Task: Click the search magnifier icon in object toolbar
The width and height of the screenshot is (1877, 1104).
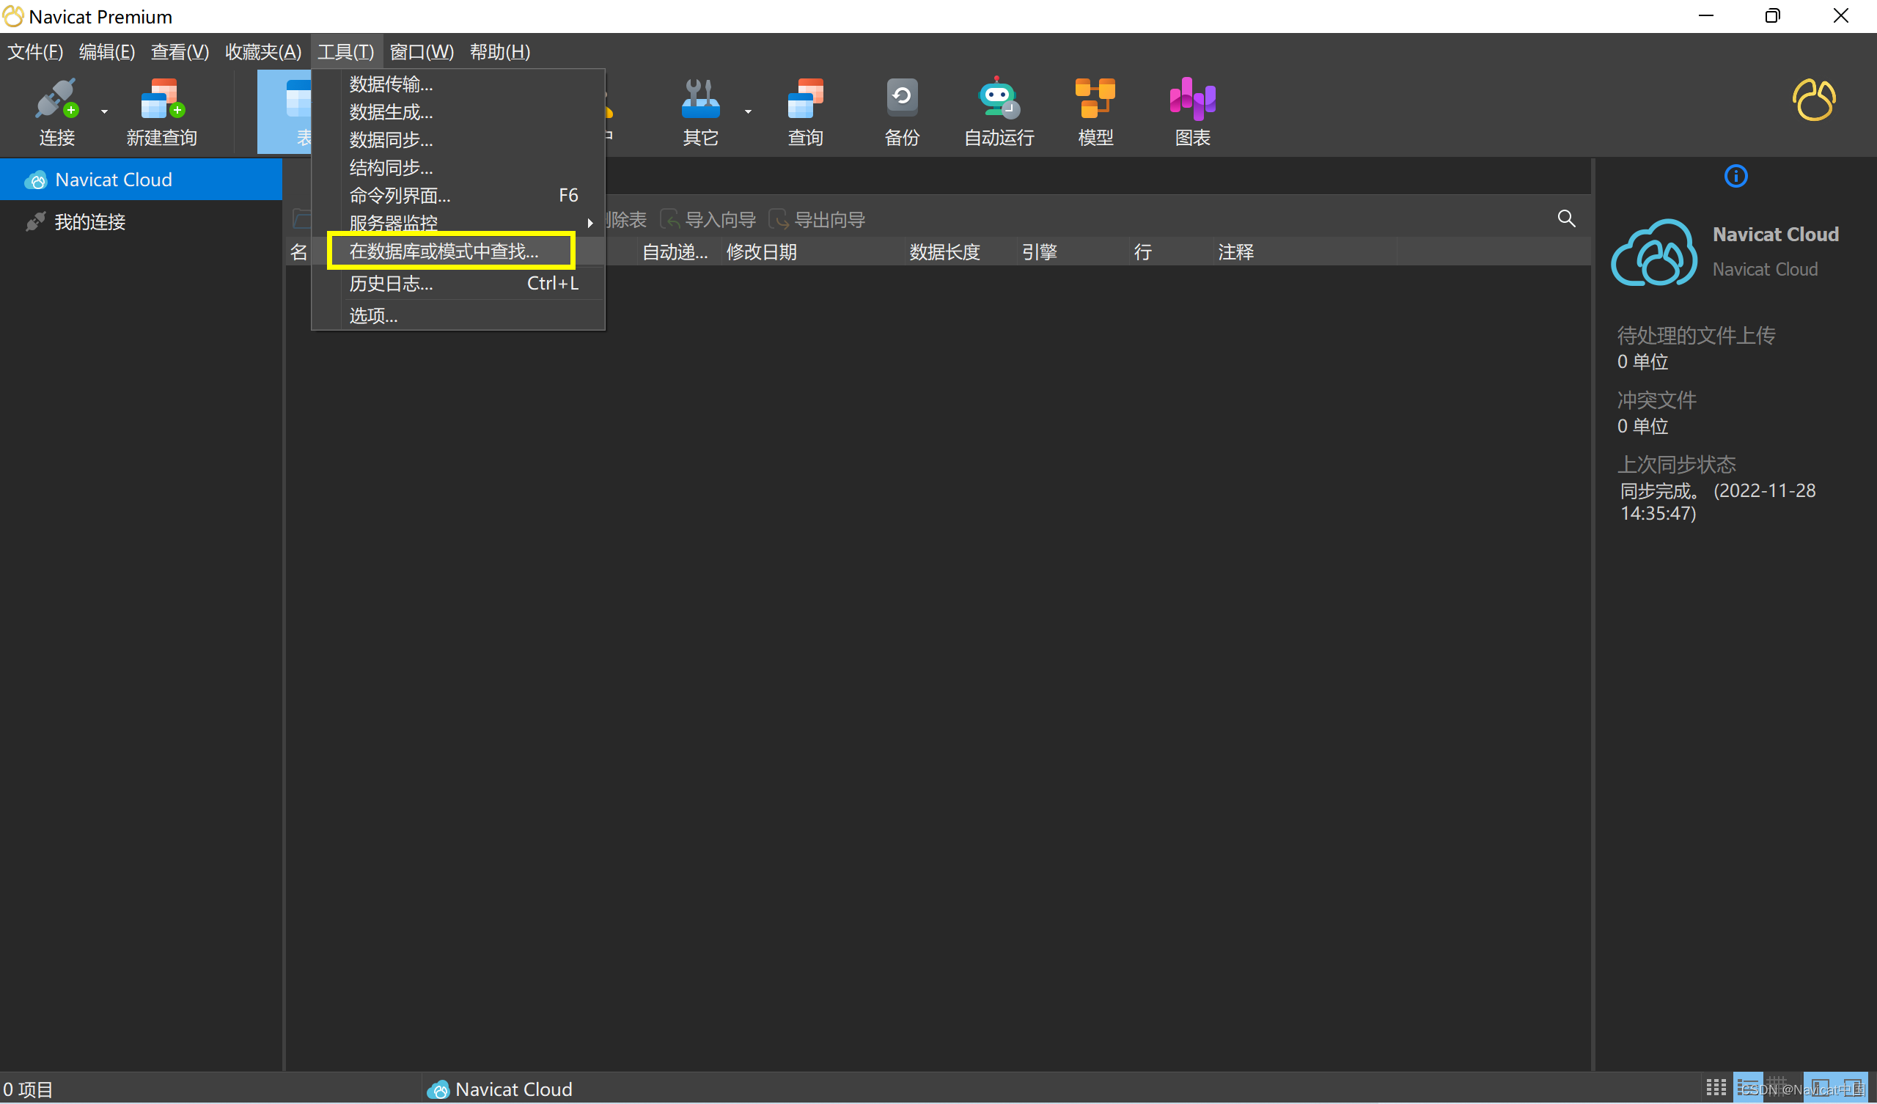Action: 1566,218
